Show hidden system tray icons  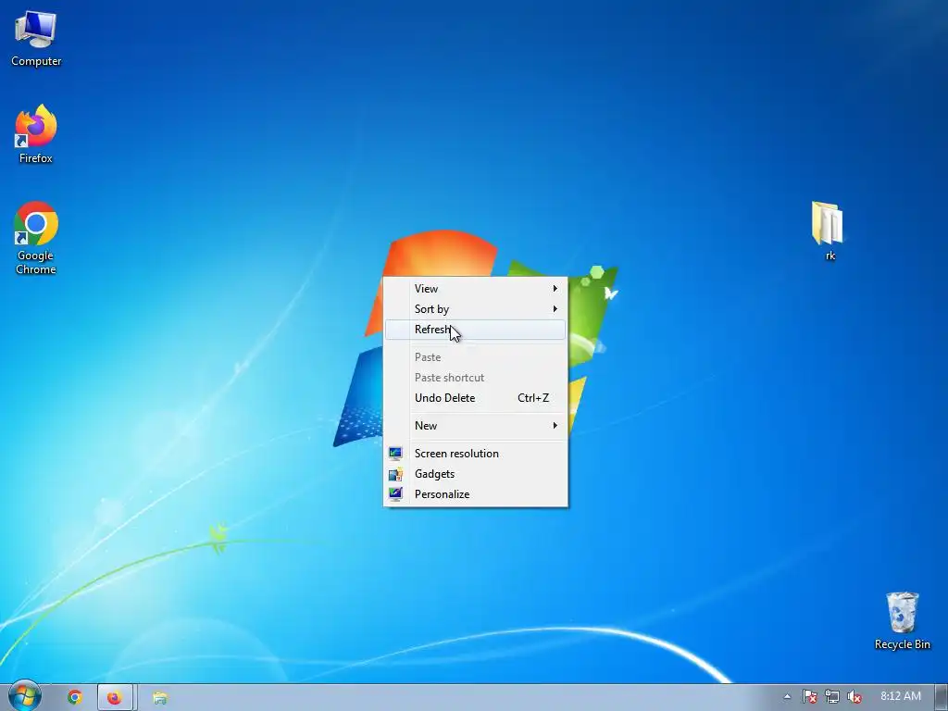pos(787,697)
